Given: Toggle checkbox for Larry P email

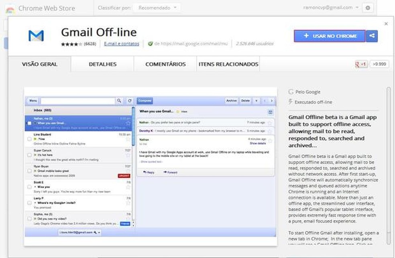Looking at the screenshot, I should tap(29, 203).
